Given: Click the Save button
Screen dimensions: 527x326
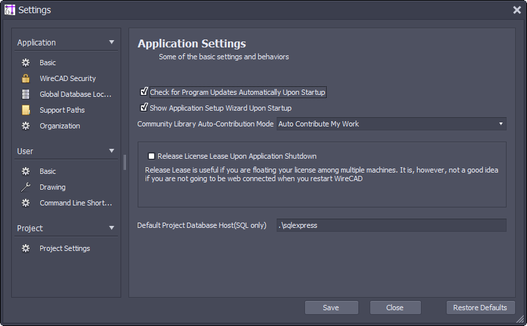Looking at the screenshot, I should (331, 308).
